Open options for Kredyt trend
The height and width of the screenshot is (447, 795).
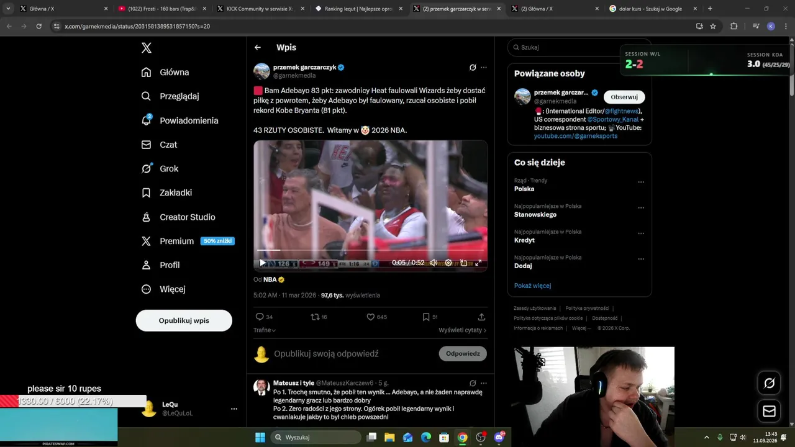point(641,233)
